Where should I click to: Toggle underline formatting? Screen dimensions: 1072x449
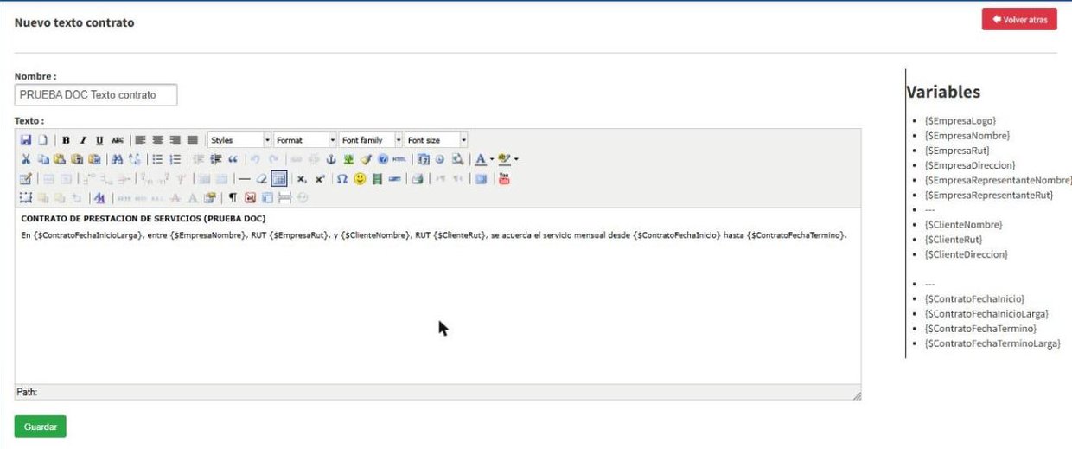point(99,140)
